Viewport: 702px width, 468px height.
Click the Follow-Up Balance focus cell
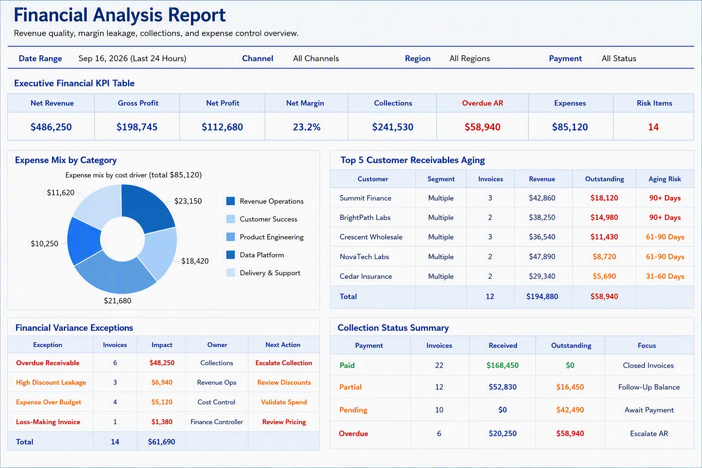click(x=649, y=387)
